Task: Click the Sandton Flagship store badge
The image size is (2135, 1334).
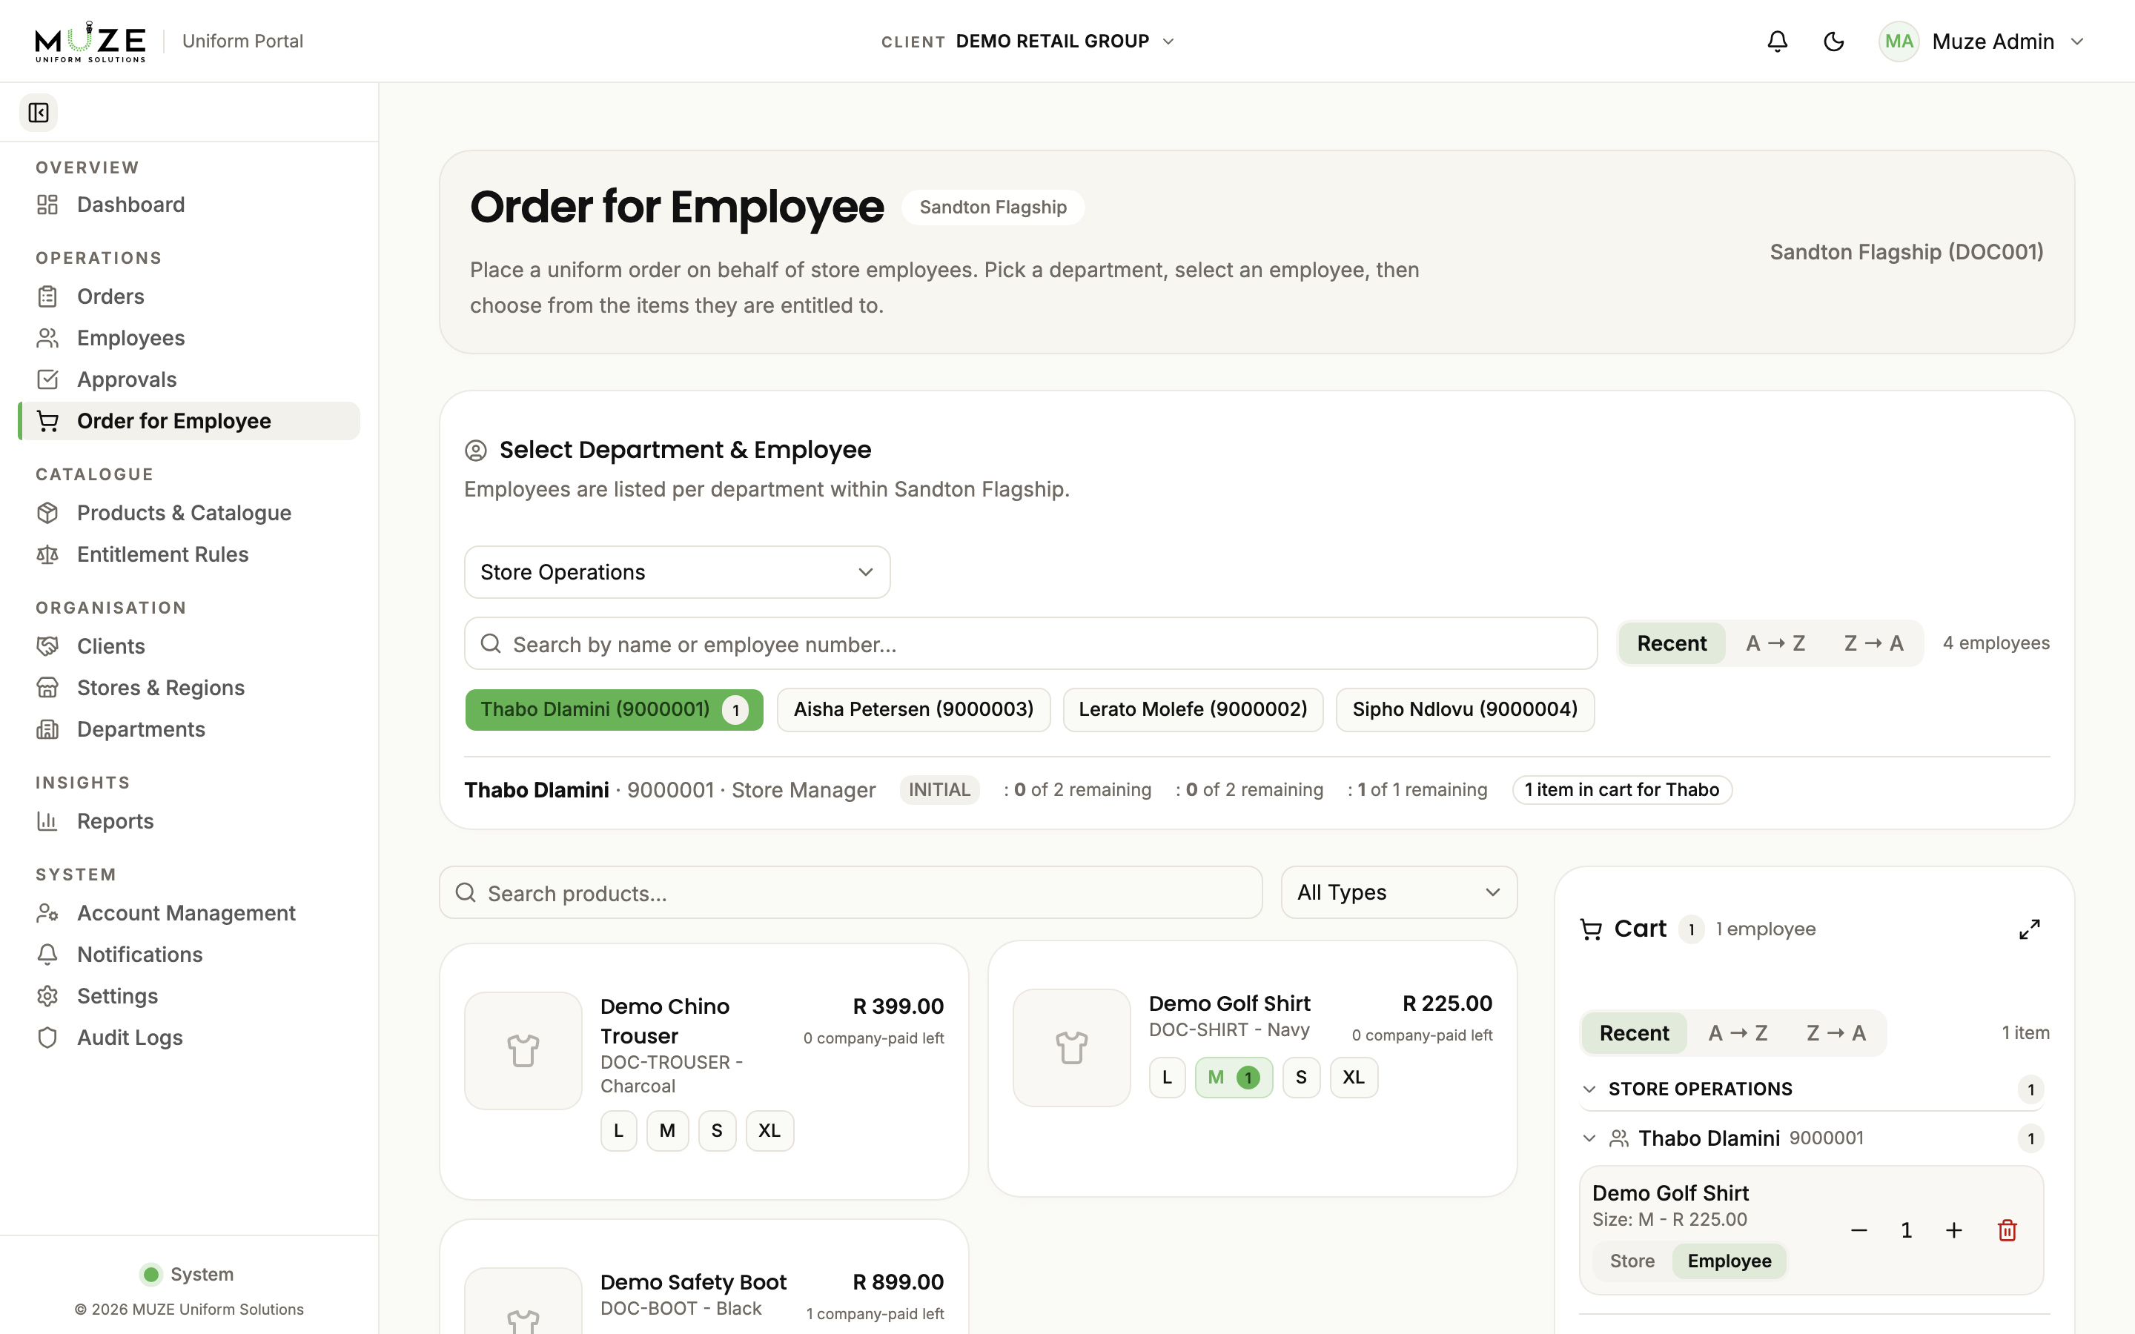Action: (x=993, y=208)
